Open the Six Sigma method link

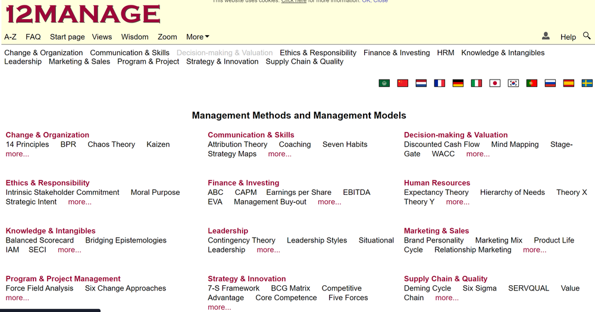(x=479, y=288)
